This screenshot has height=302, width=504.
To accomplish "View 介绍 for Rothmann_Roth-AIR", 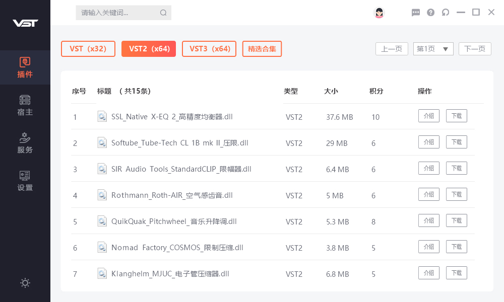I will coord(429,194).
